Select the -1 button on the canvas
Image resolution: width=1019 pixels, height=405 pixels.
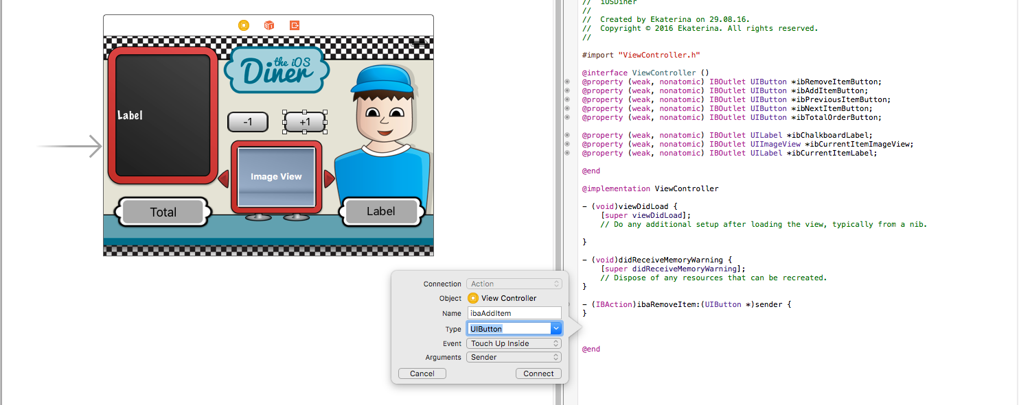coord(248,122)
